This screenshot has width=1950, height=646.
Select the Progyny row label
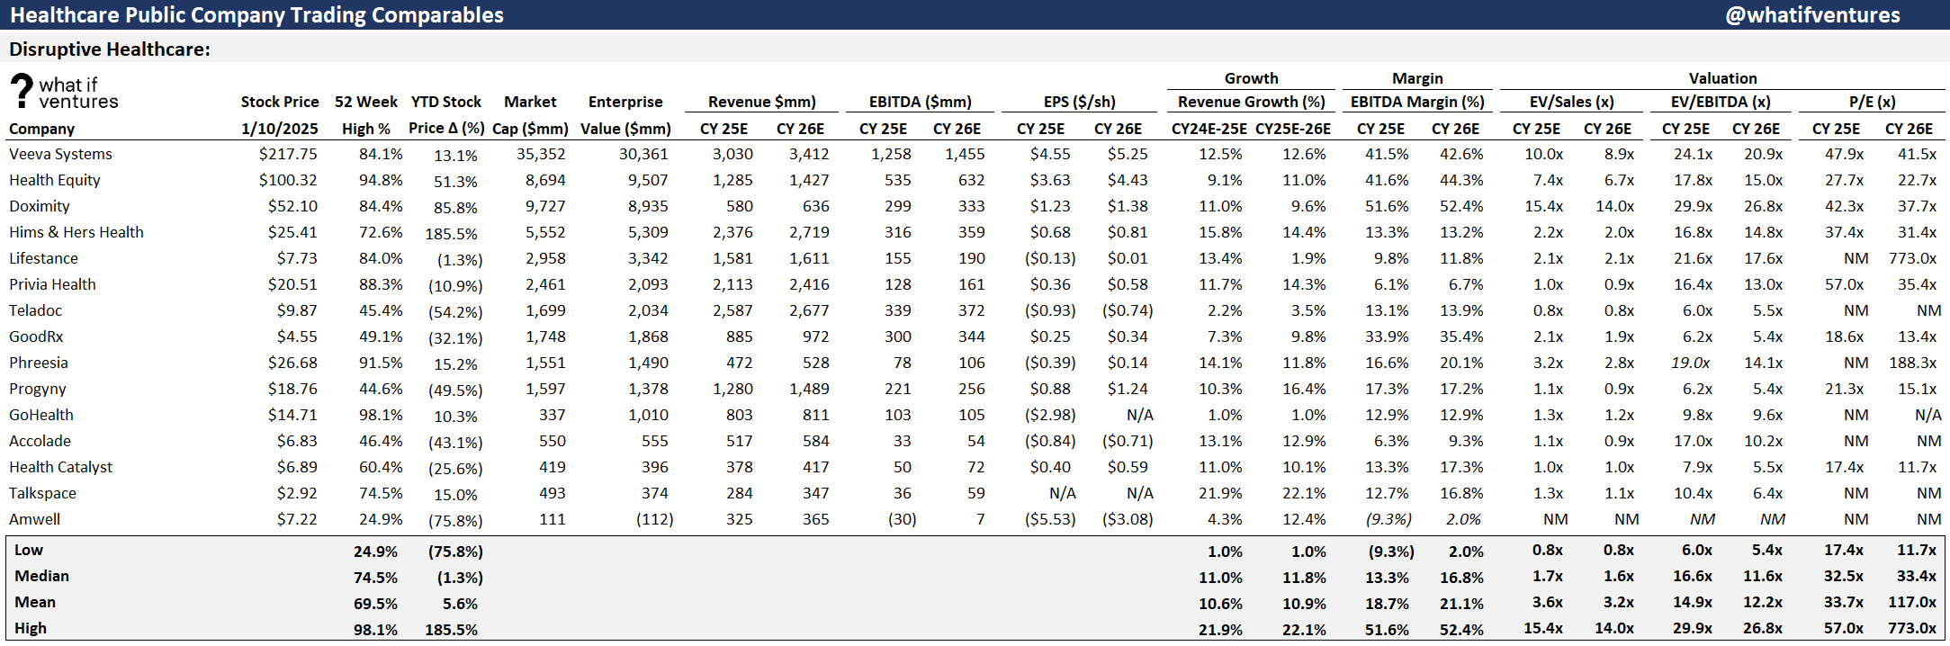(38, 389)
